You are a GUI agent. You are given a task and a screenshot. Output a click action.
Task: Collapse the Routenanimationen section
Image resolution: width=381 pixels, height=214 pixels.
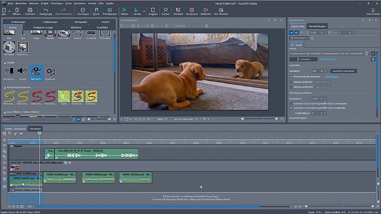coord(5,87)
